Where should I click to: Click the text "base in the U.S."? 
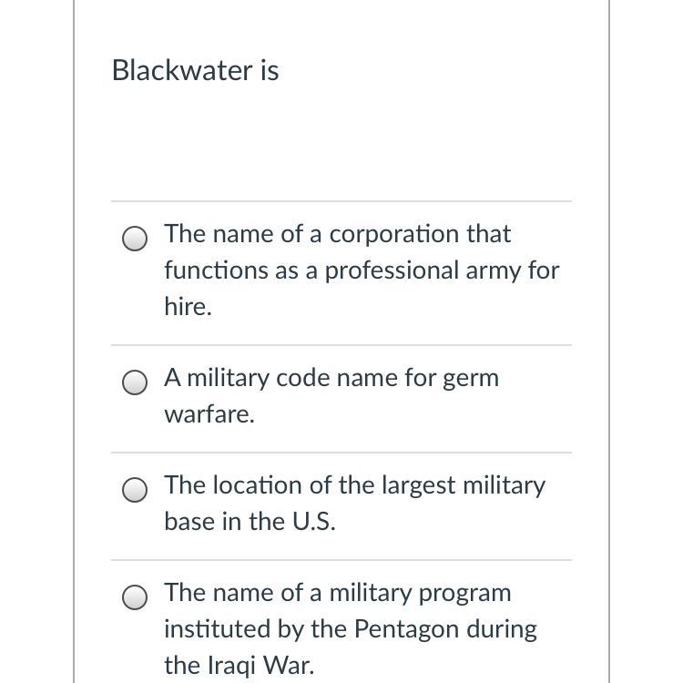[x=250, y=522]
